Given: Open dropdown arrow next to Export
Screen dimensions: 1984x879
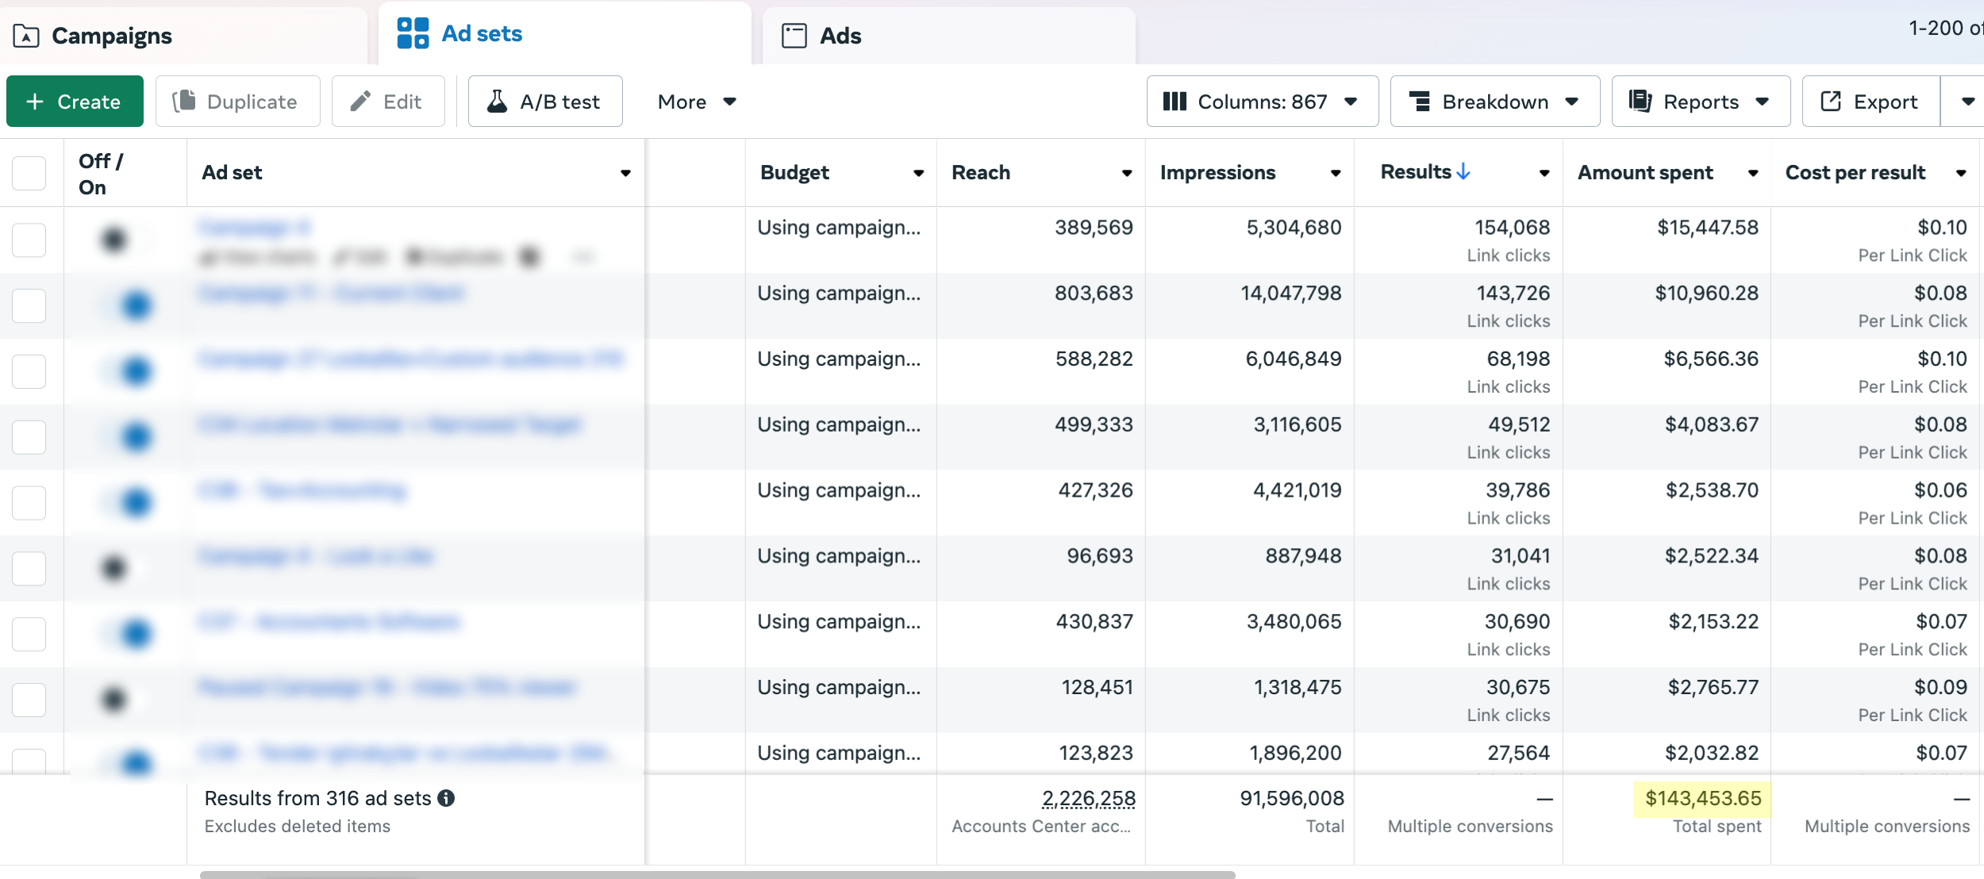Looking at the screenshot, I should (1967, 102).
